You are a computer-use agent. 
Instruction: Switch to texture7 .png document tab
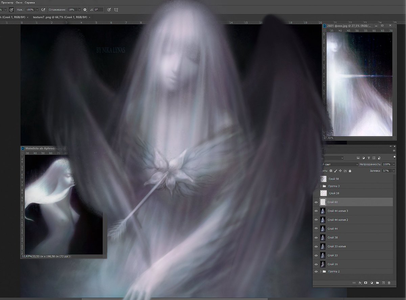(60, 17)
